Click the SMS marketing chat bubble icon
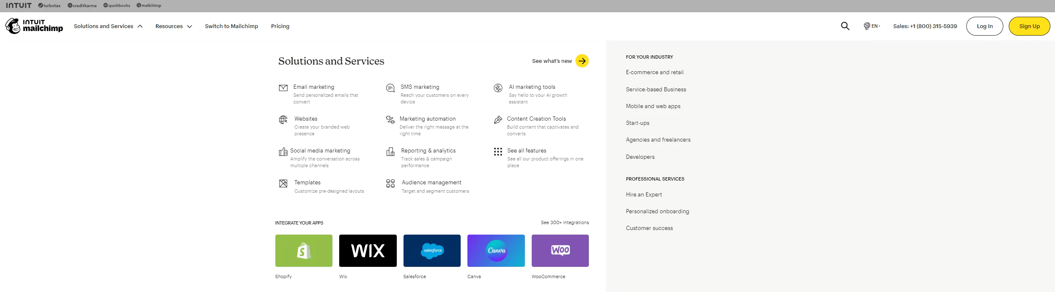The width and height of the screenshot is (1055, 292). [x=390, y=88]
